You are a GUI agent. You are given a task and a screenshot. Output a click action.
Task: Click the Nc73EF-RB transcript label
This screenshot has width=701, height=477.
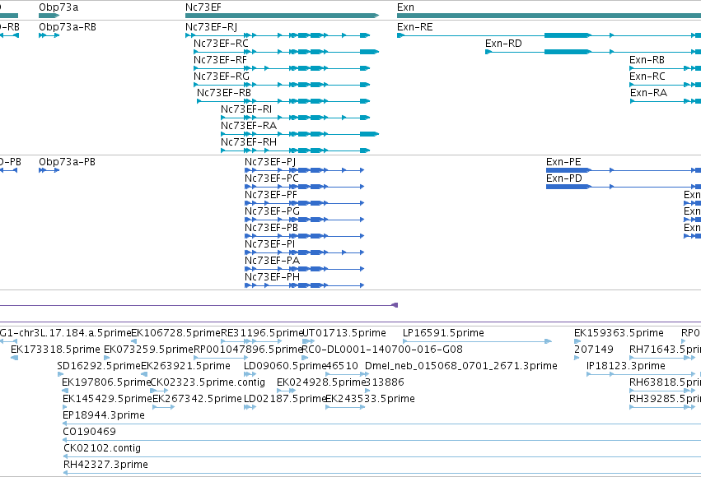pos(224,93)
